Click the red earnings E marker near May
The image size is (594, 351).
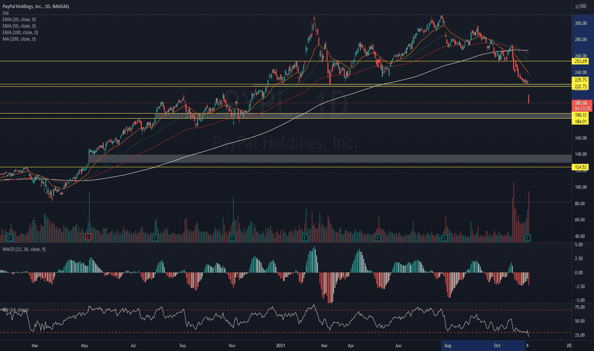pos(88,237)
